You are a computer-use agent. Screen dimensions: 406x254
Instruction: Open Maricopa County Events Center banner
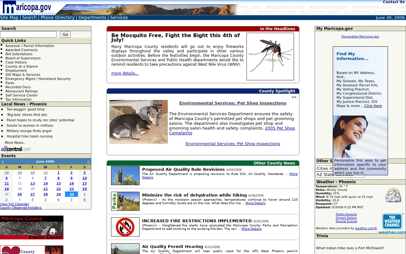pos(32,228)
